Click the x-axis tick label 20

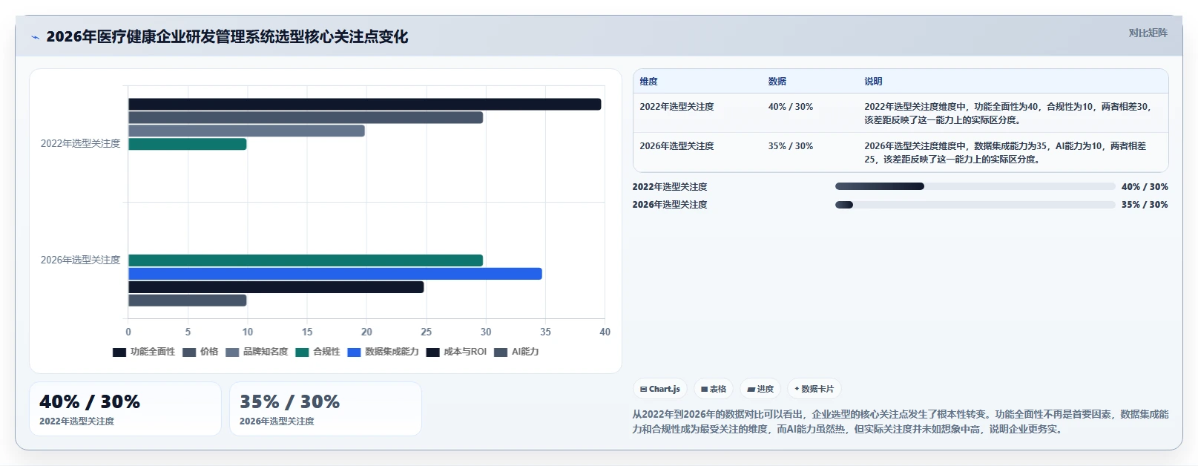click(366, 332)
